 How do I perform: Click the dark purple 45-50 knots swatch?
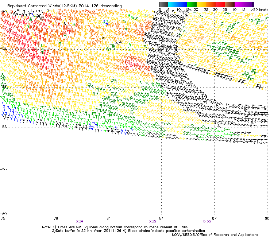point(249,4)
